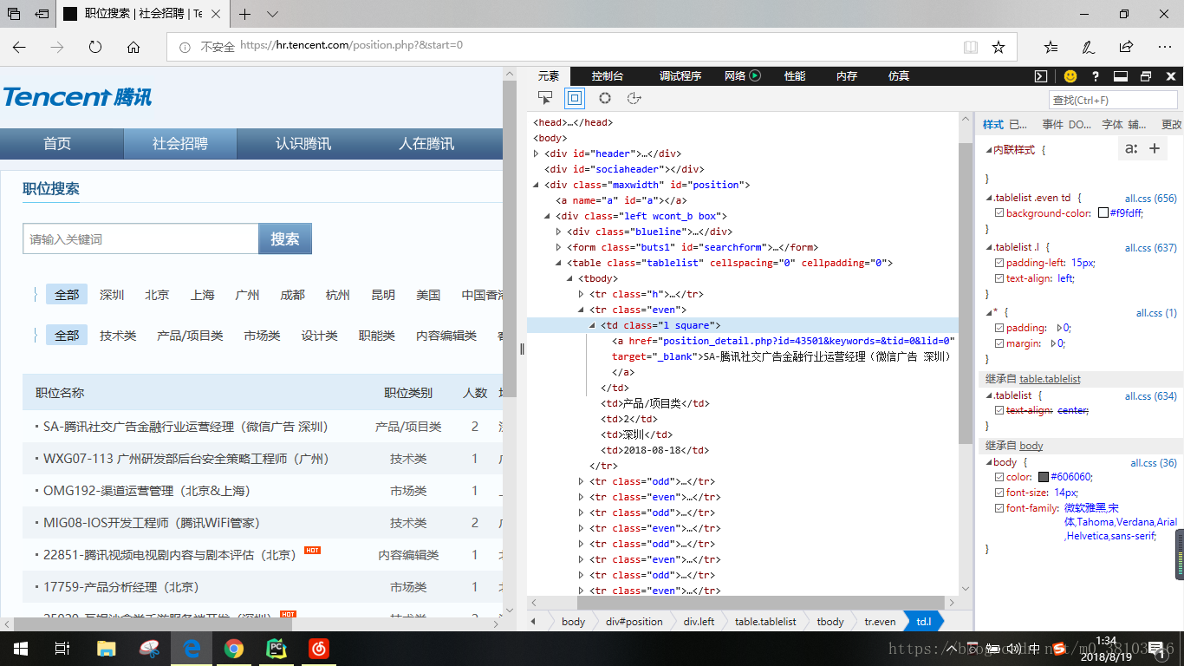Screen dimensions: 1184x666
Task: Open all.css (656) source link
Action: click(1151, 199)
